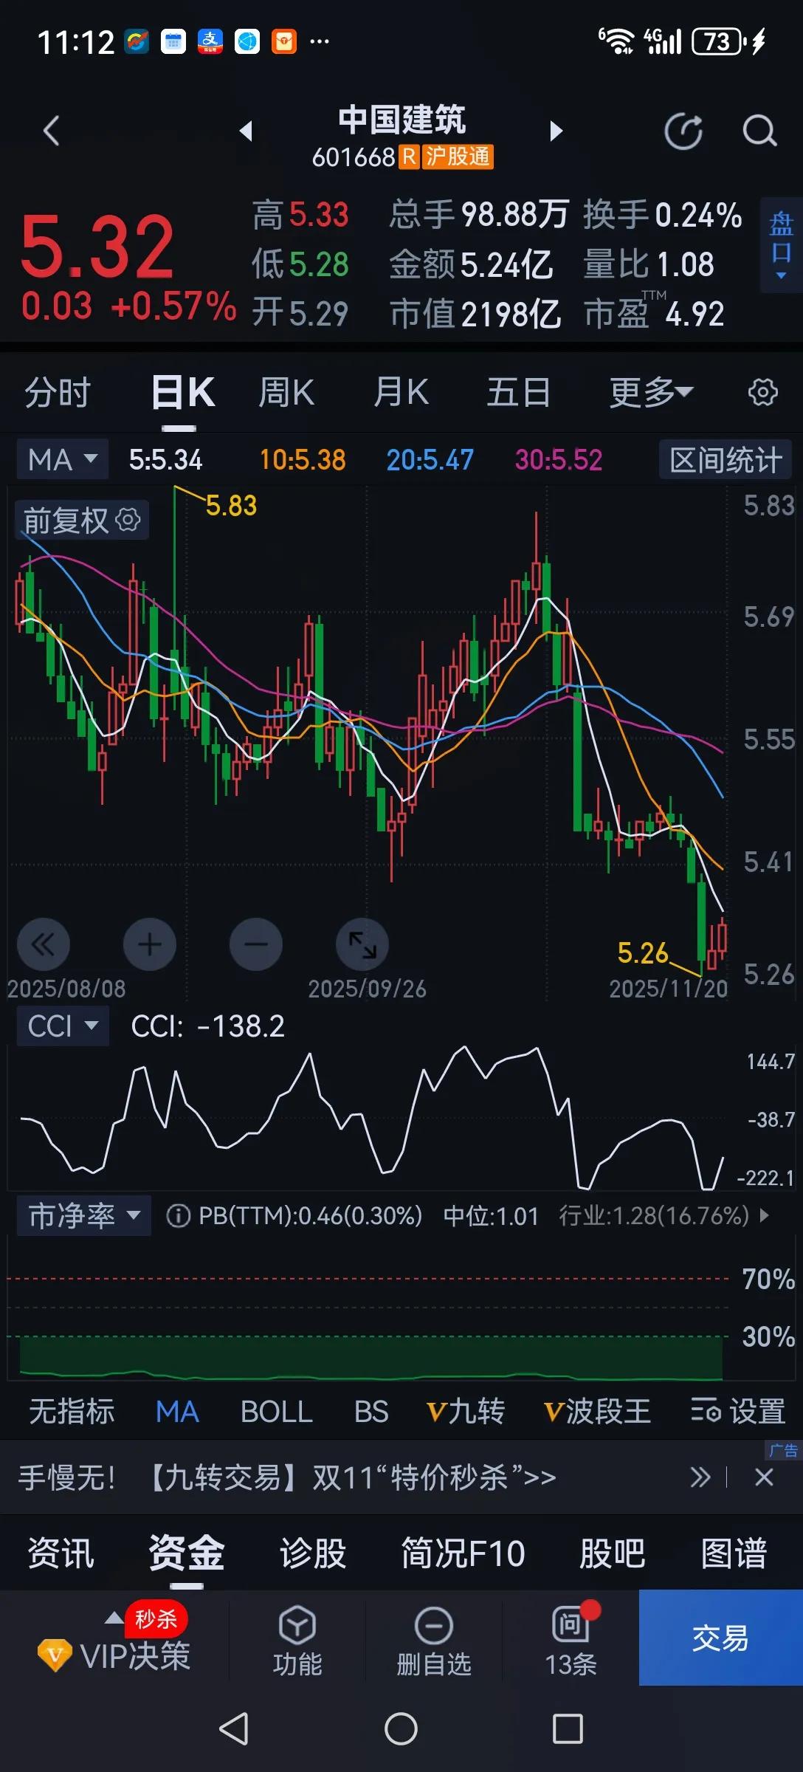Screen dimensions: 803x1772
Task: Open the MA indicator dropdown
Action: click(x=63, y=459)
